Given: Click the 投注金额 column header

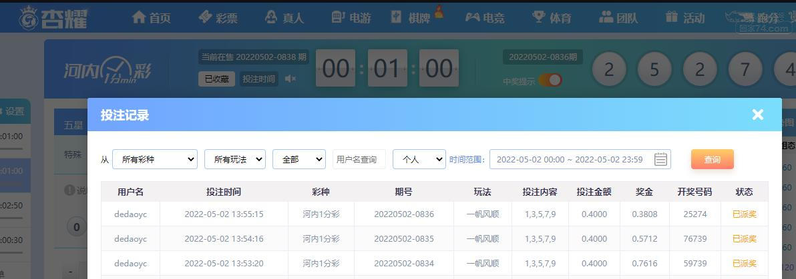Looking at the screenshot, I should (x=594, y=192).
